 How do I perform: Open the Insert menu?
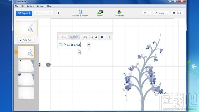coord(100,13)
